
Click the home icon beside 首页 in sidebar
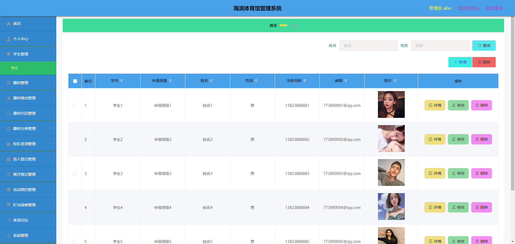click(9, 24)
